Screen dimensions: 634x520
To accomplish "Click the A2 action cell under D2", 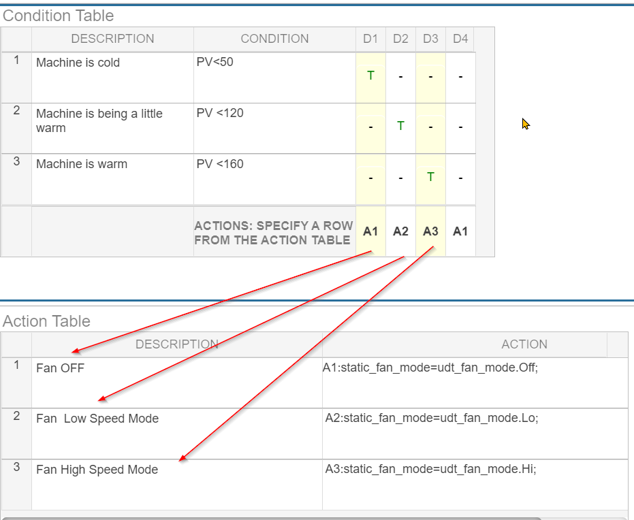I will (x=400, y=231).
